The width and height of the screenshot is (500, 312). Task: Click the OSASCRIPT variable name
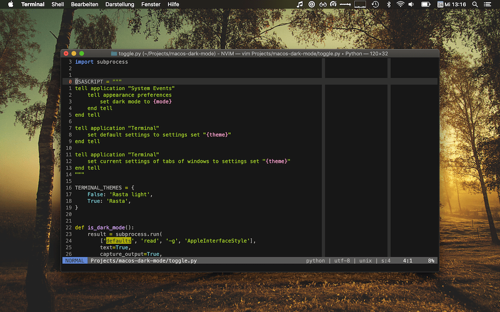point(89,81)
